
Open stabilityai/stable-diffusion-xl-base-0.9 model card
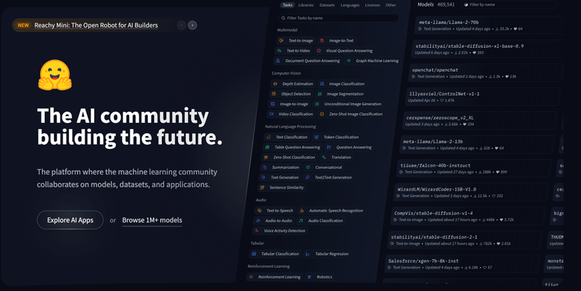487,49
